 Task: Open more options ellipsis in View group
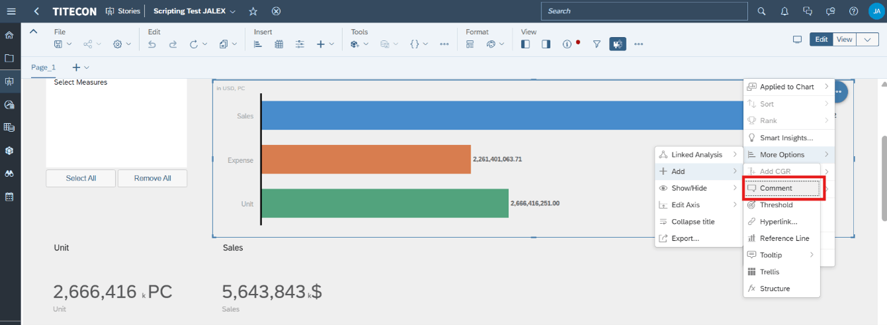(639, 44)
